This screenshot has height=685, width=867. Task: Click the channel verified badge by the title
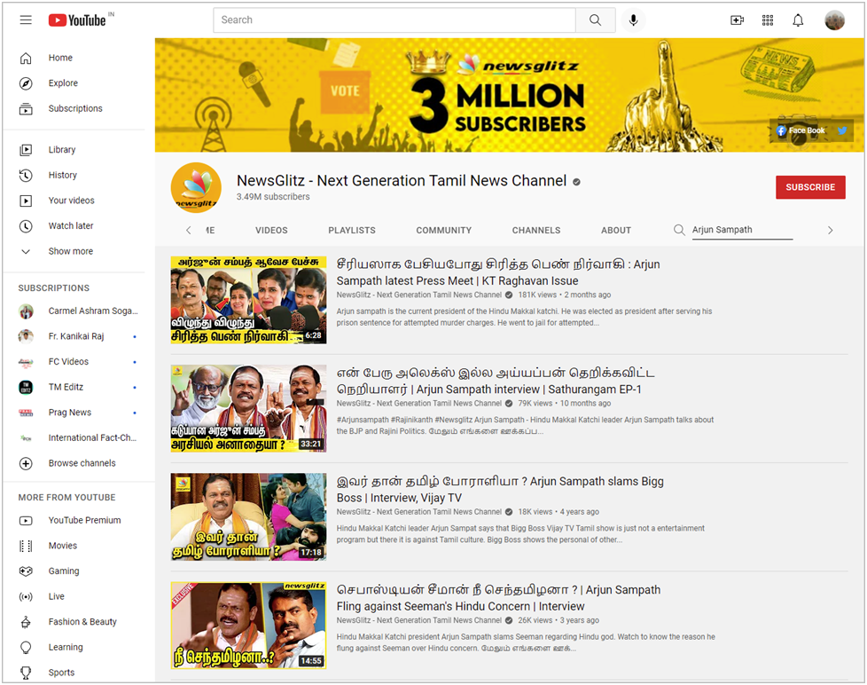tap(576, 182)
